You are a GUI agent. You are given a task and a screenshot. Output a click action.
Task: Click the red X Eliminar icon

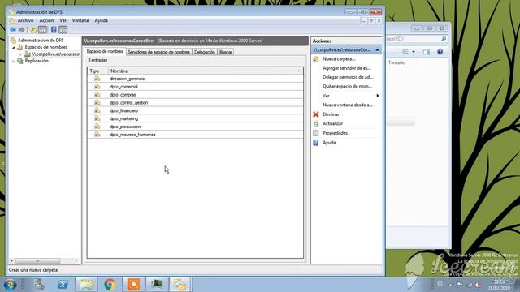[316, 114]
